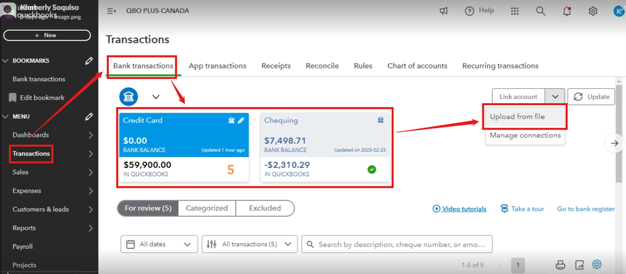The image size is (626, 274).
Task: Switch to the Excluded view
Action: click(264, 208)
